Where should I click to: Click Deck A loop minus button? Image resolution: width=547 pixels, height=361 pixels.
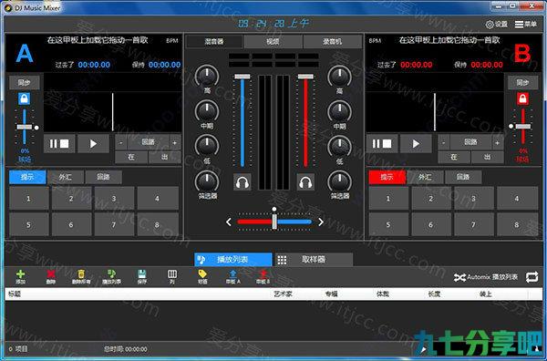[x=121, y=142]
